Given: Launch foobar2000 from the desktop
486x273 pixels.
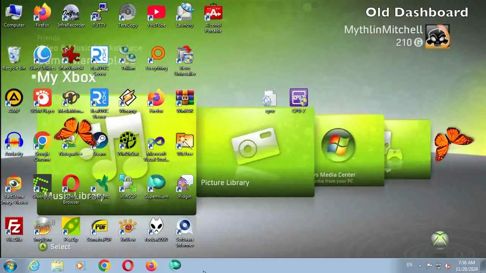Looking at the screenshot, I should tap(156, 230).
